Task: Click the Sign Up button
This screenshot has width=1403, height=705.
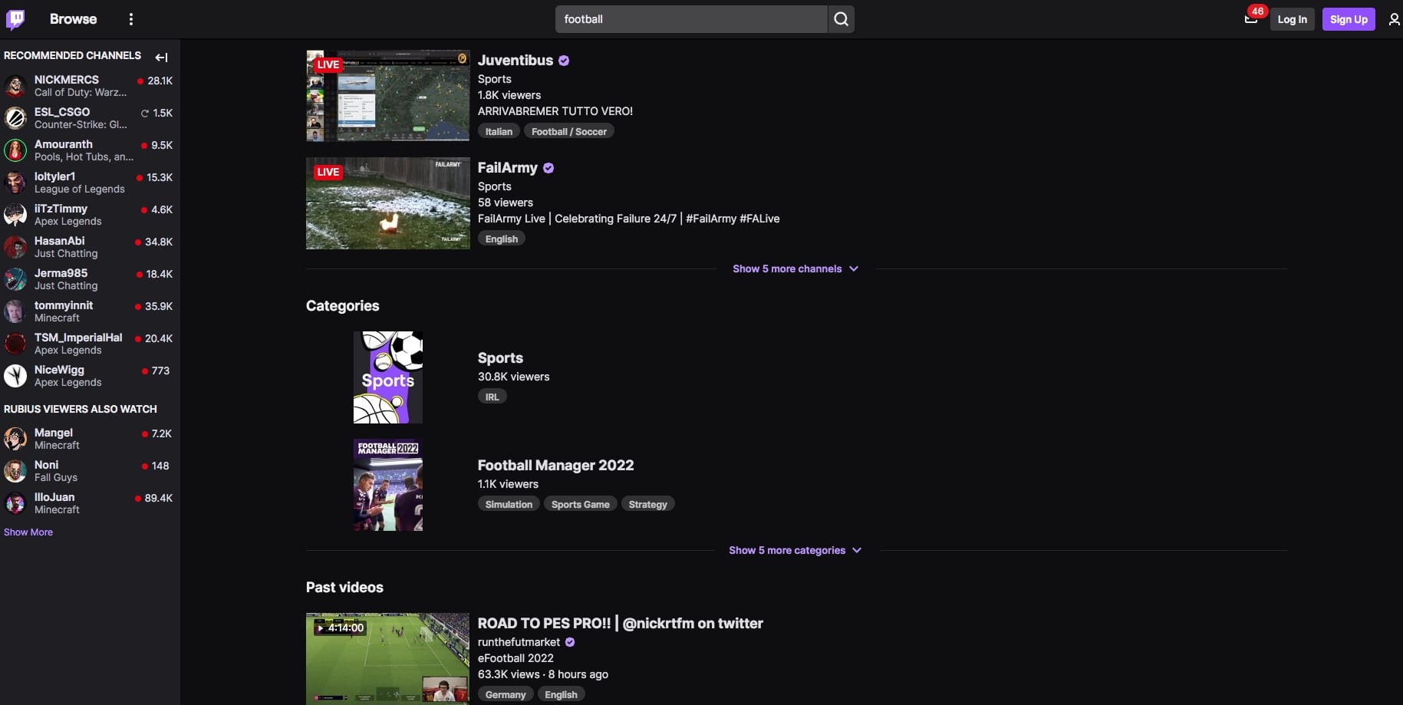Action: tap(1349, 19)
